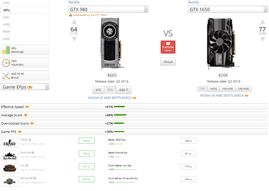This screenshot has height=191, width=269.
Task: Click the Fortnite game logo
Action: coord(10,156)
